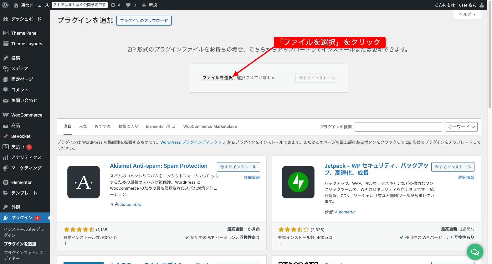Click こんにちは、user さん account menu

click(460, 5)
